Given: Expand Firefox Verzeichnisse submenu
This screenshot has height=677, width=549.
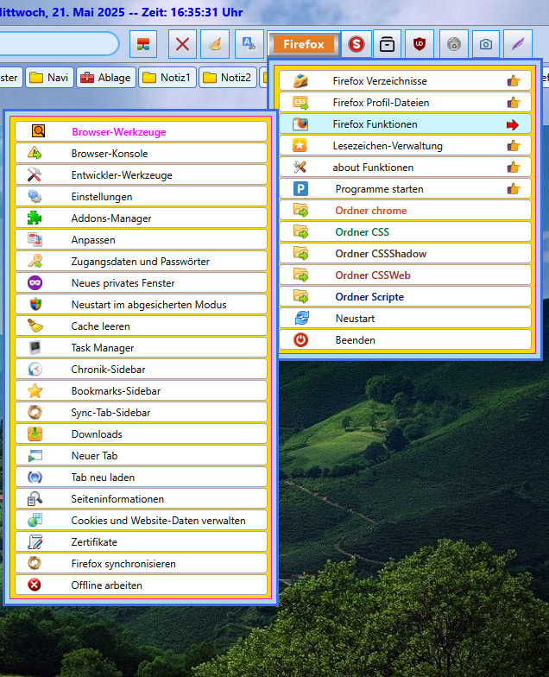Looking at the screenshot, I should [x=405, y=81].
